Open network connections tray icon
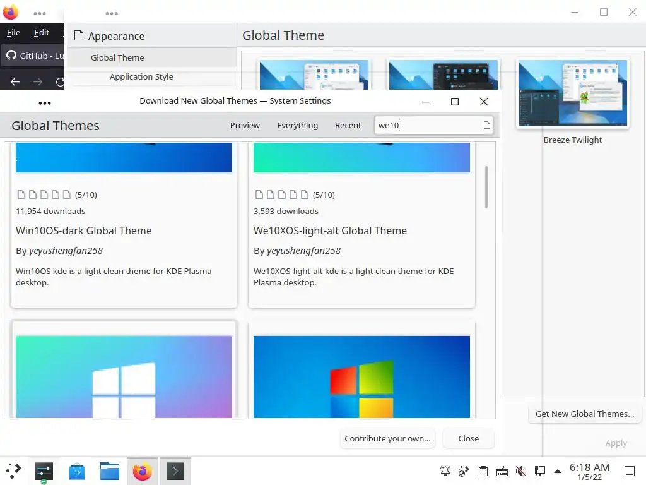Image resolution: width=646 pixels, height=485 pixels. point(540,471)
